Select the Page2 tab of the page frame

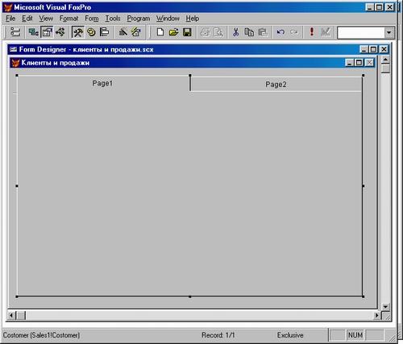276,85
